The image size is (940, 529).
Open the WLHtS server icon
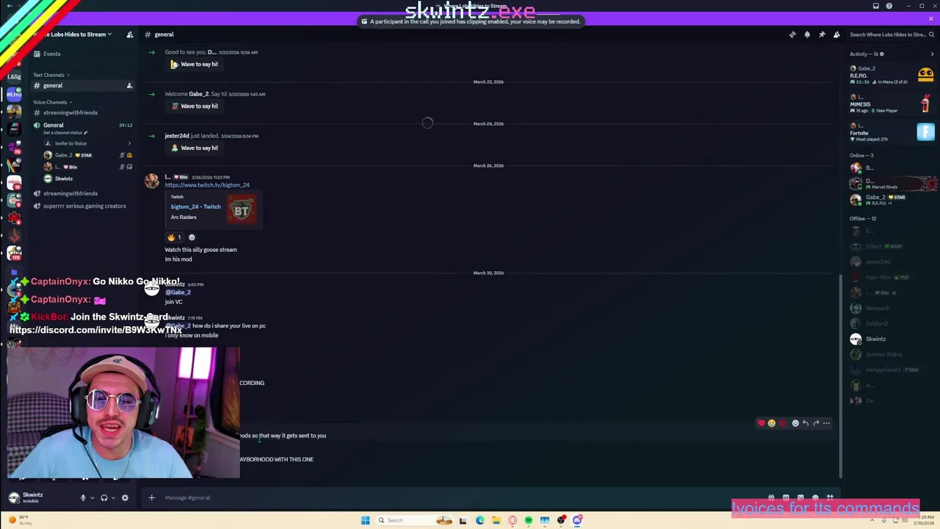tap(14, 94)
